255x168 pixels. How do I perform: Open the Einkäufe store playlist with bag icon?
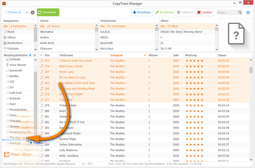pyautogui.click(x=18, y=59)
